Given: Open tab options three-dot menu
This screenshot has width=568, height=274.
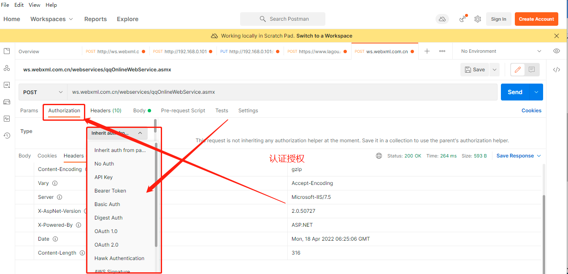Looking at the screenshot, I should click(442, 51).
